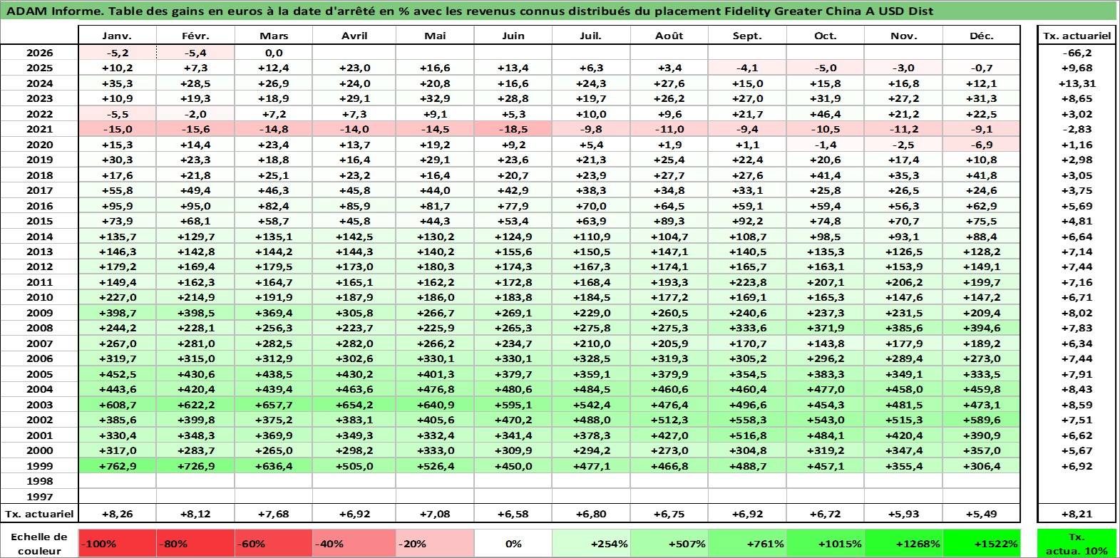Click the -60% color scale swatch
The width and height of the screenshot is (1120, 558).
tap(274, 543)
